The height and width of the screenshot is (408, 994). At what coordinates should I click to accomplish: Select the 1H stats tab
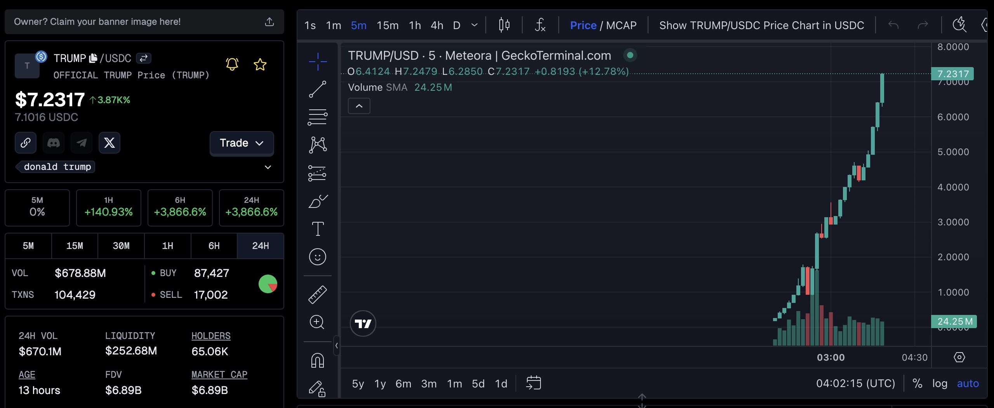[168, 246]
